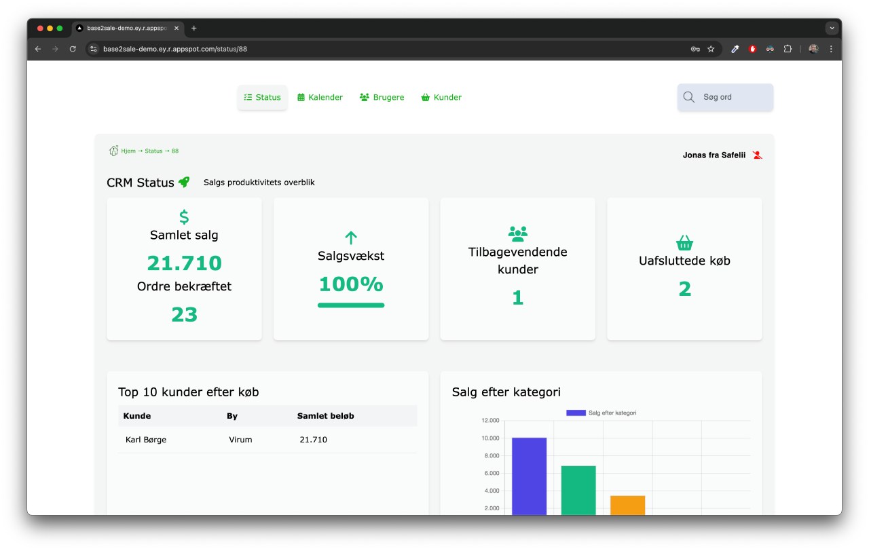Click the basket icon above Uafsluttede køb

[x=684, y=243]
